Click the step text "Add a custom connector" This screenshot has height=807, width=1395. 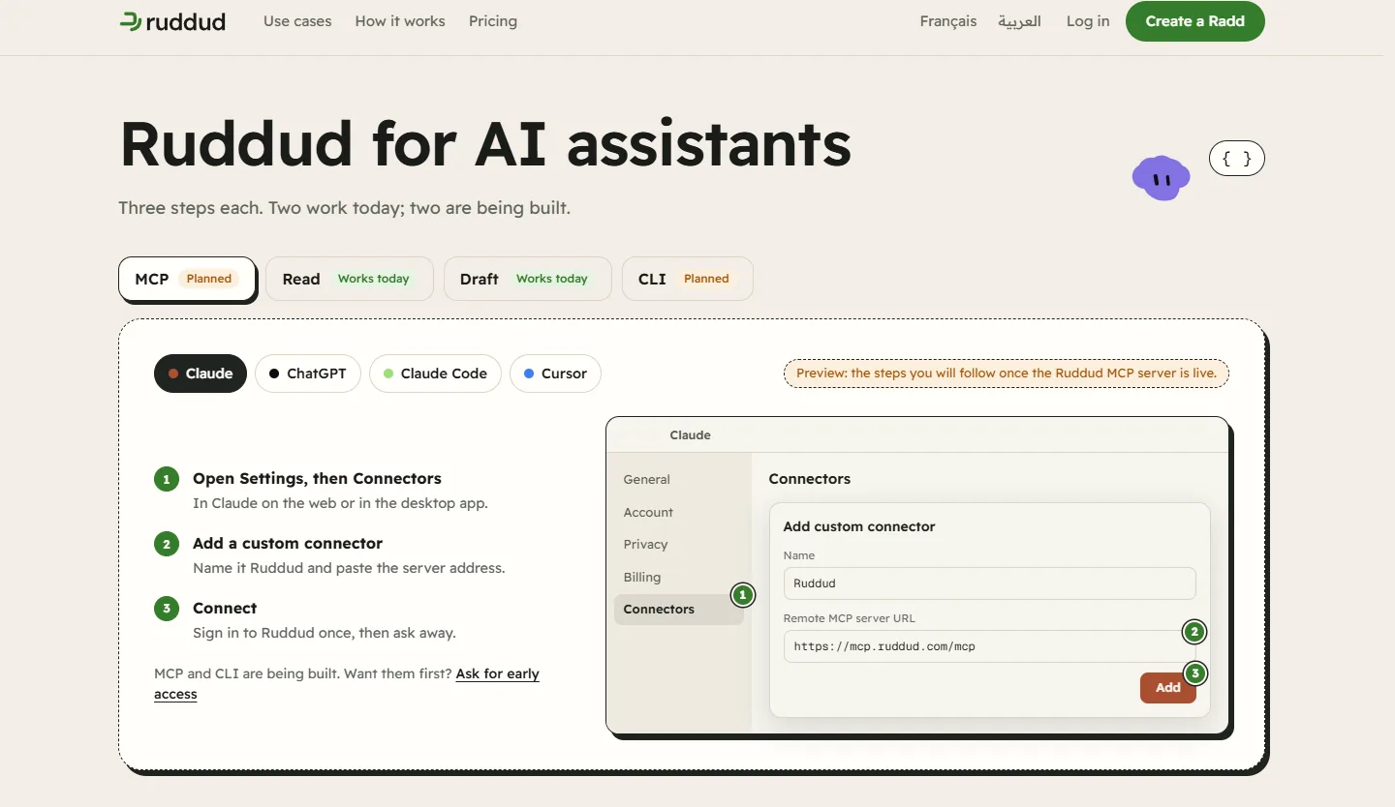click(x=288, y=543)
